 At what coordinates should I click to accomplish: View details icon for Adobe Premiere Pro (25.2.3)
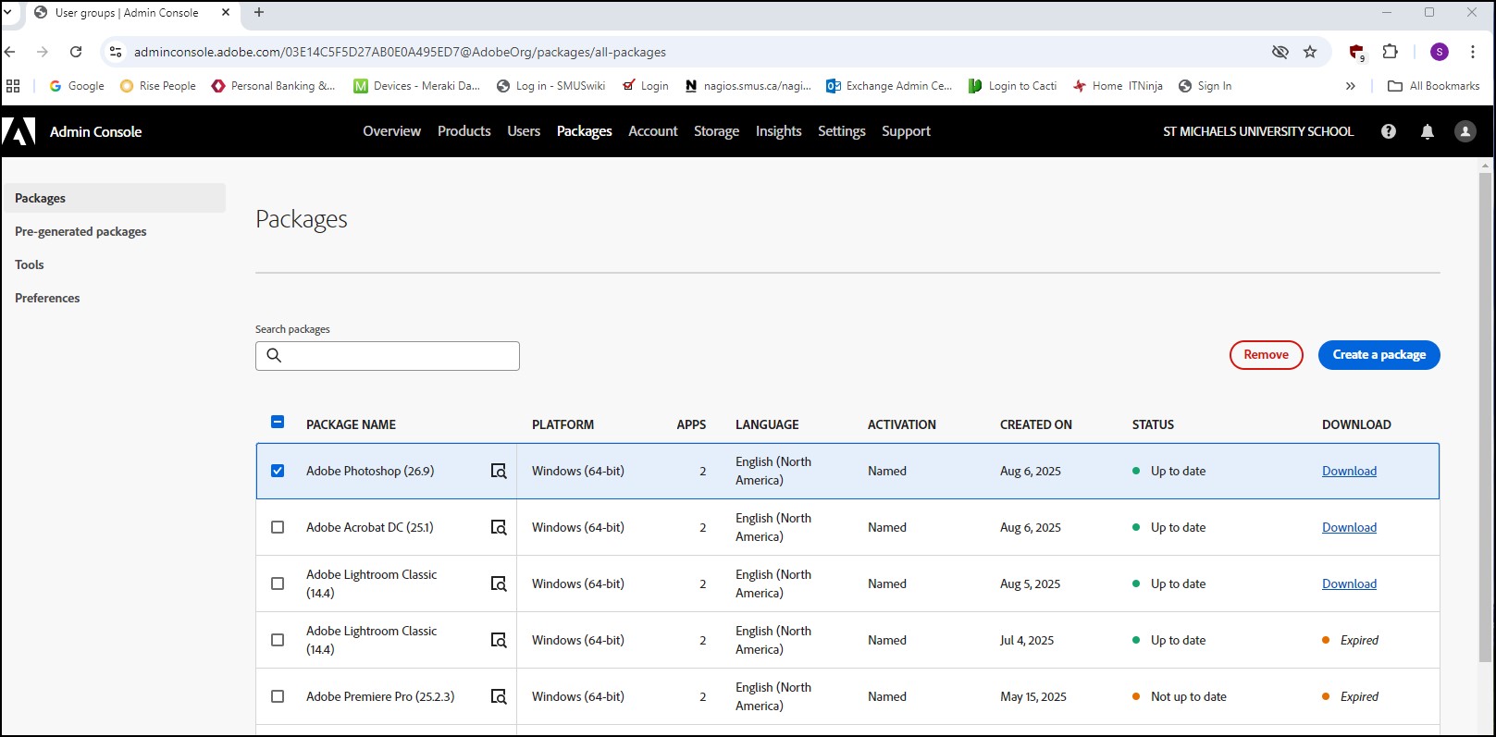pos(499,696)
